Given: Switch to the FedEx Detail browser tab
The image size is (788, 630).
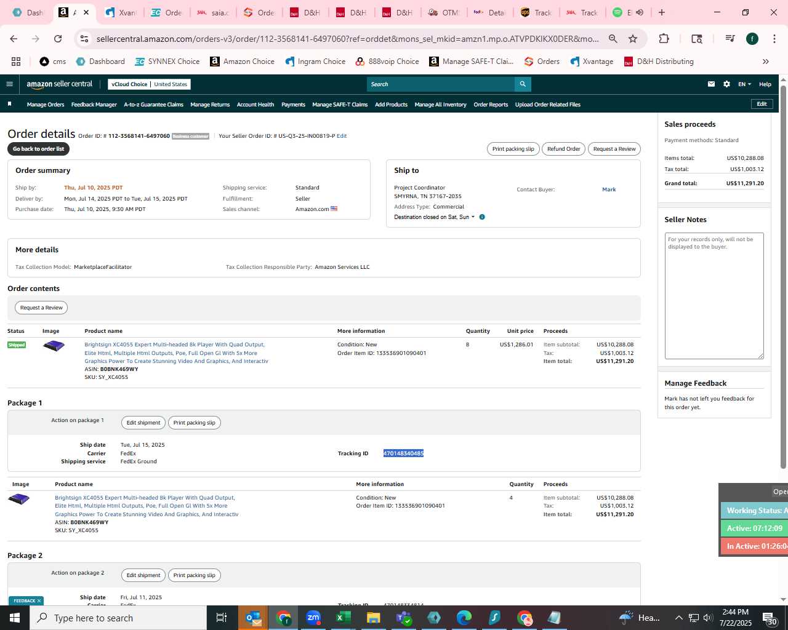Looking at the screenshot, I should tap(490, 12).
